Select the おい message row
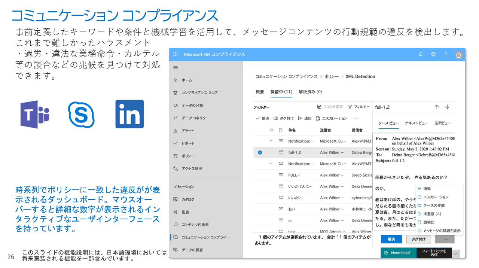 (313, 209)
